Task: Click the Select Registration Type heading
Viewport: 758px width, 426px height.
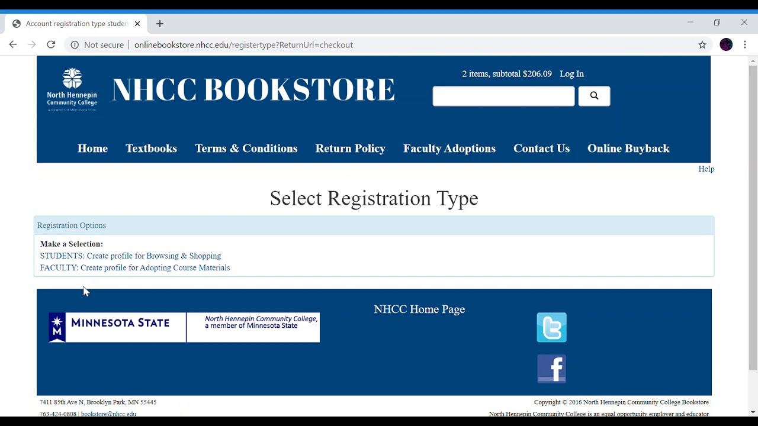Action: (374, 198)
